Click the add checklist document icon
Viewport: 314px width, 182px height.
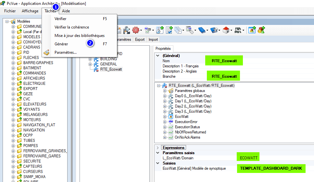click(x=169, y=30)
